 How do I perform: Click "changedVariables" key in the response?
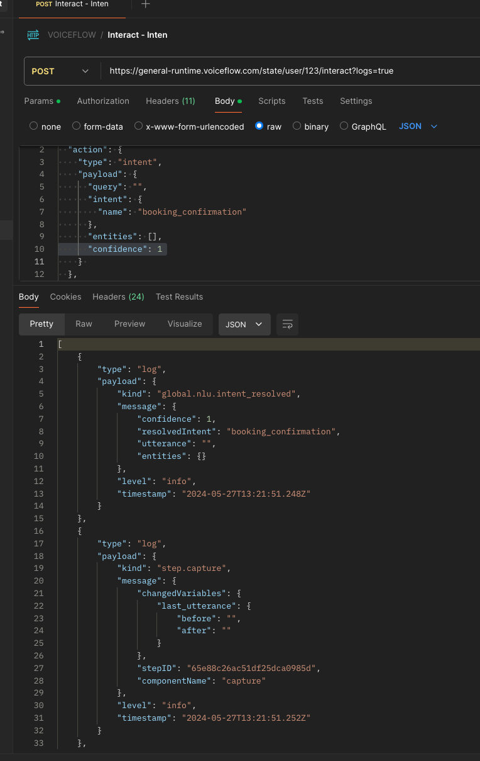pyautogui.click(x=182, y=594)
